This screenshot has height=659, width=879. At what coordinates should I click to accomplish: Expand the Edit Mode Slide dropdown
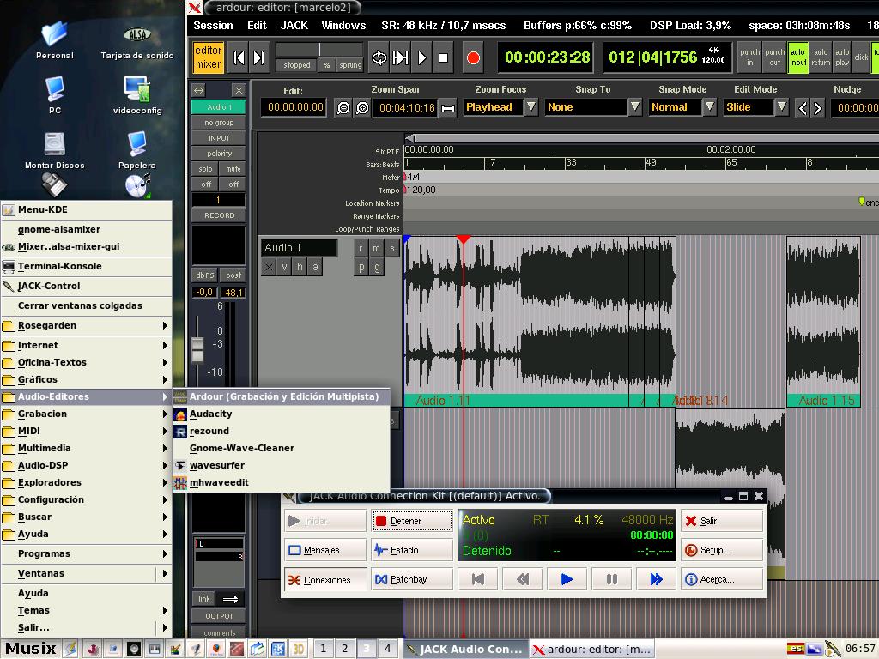[x=781, y=107]
